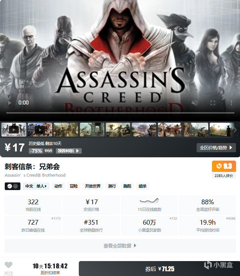The width and height of the screenshot is (240, 276).
Task: Select the 潜行 tag
Action: coord(112,186)
